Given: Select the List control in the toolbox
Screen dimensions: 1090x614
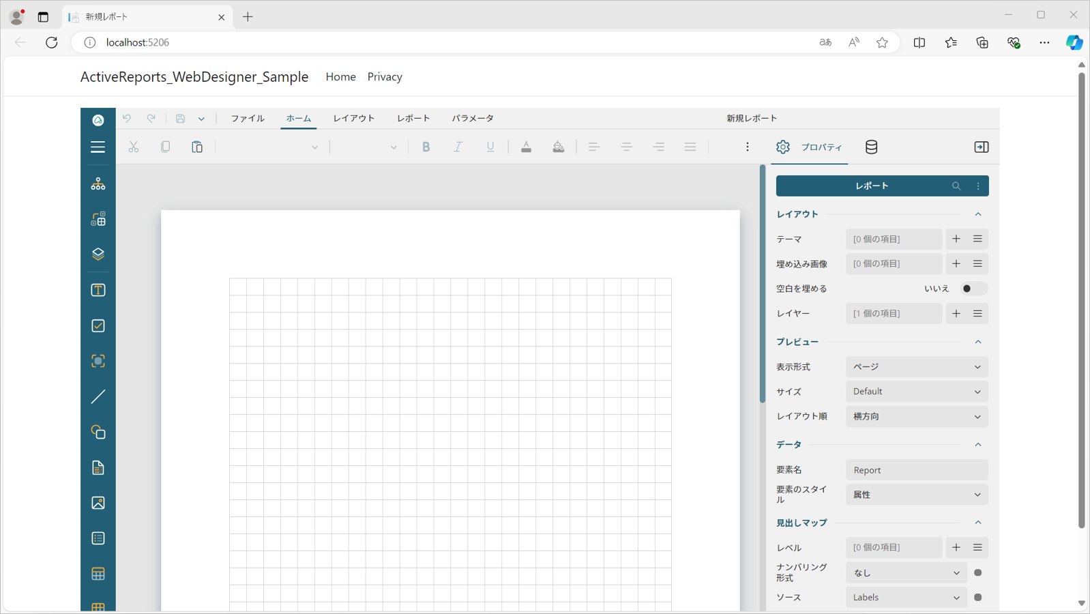Looking at the screenshot, I should [98, 538].
